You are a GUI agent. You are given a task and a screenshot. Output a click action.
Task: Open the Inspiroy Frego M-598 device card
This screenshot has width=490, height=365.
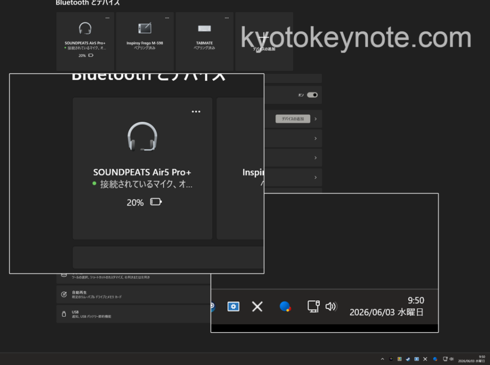click(145, 41)
